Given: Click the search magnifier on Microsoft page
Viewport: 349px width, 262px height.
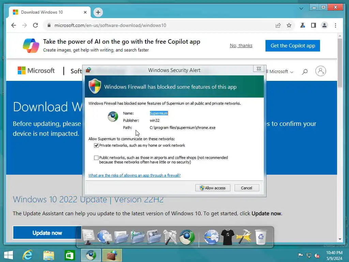Looking at the screenshot, I should [305, 72].
